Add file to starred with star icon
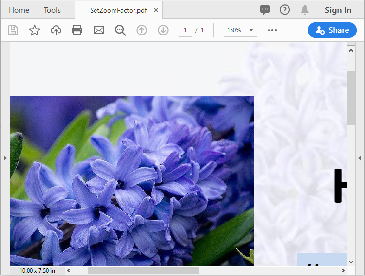Image resolution: width=365 pixels, height=276 pixels. coord(35,30)
